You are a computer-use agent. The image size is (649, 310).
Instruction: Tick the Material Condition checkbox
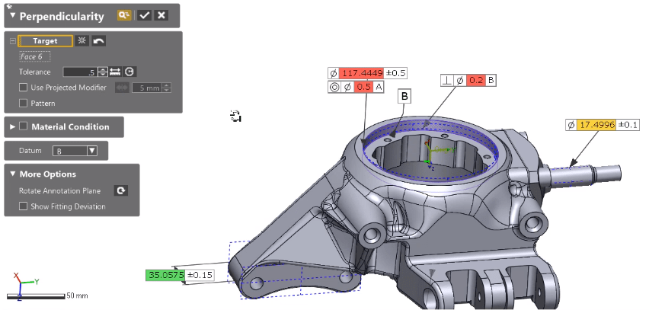point(24,126)
